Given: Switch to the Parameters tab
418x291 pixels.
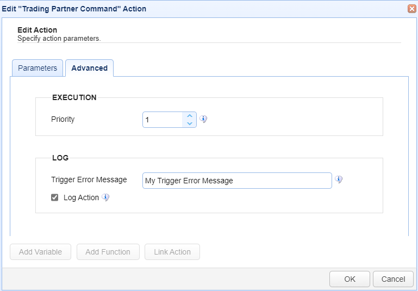Looking at the screenshot, I should (x=38, y=68).
